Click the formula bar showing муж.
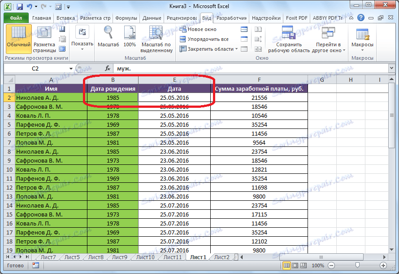This screenshot has height=274, width=399. (179, 68)
